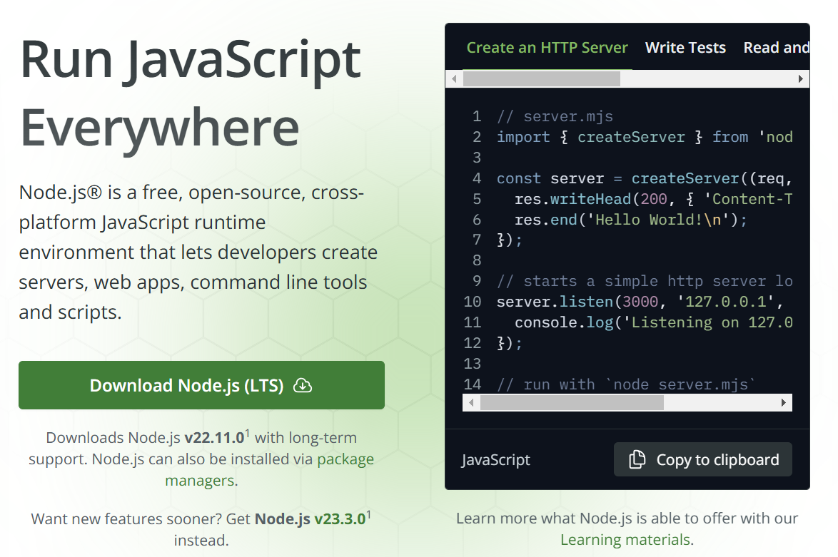This screenshot has width=838, height=557.
Task: Click the Download Node.js (LTS) button
Action: tap(201, 385)
